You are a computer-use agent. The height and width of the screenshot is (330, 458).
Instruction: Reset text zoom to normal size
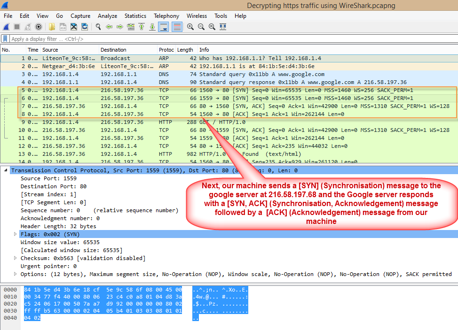tap(212, 27)
